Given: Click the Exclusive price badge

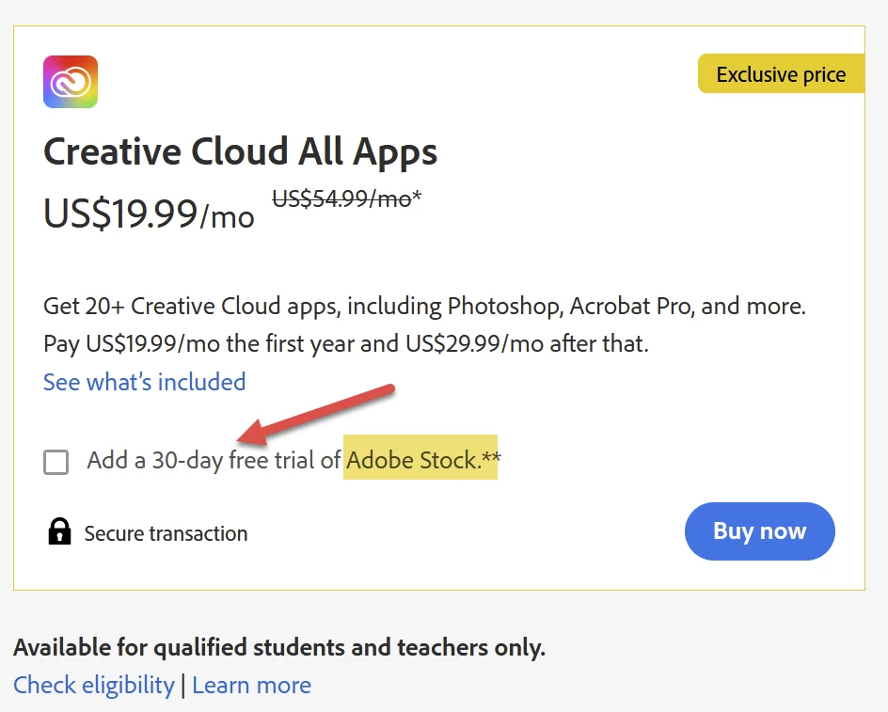Looking at the screenshot, I should pyautogui.click(x=781, y=74).
